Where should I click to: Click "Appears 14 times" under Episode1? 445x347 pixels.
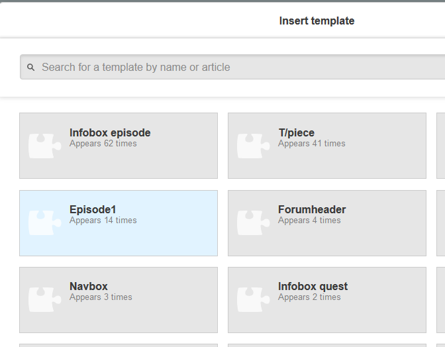(103, 221)
